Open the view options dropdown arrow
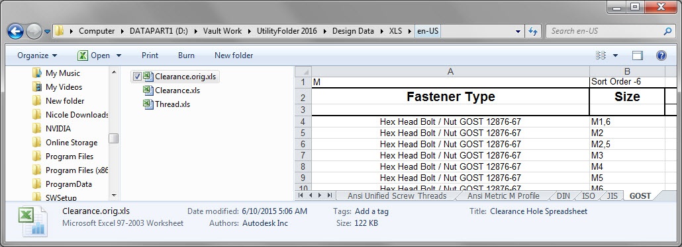 (x=615, y=55)
